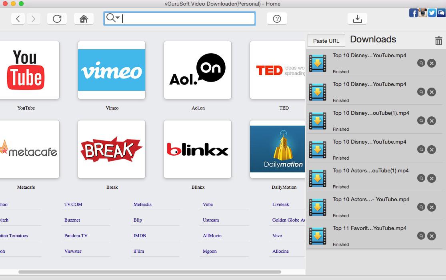The height and width of the screenshot is (280, 446).
Task: Select the Vimeo site thumbnail
Action: tap(112, 70)
